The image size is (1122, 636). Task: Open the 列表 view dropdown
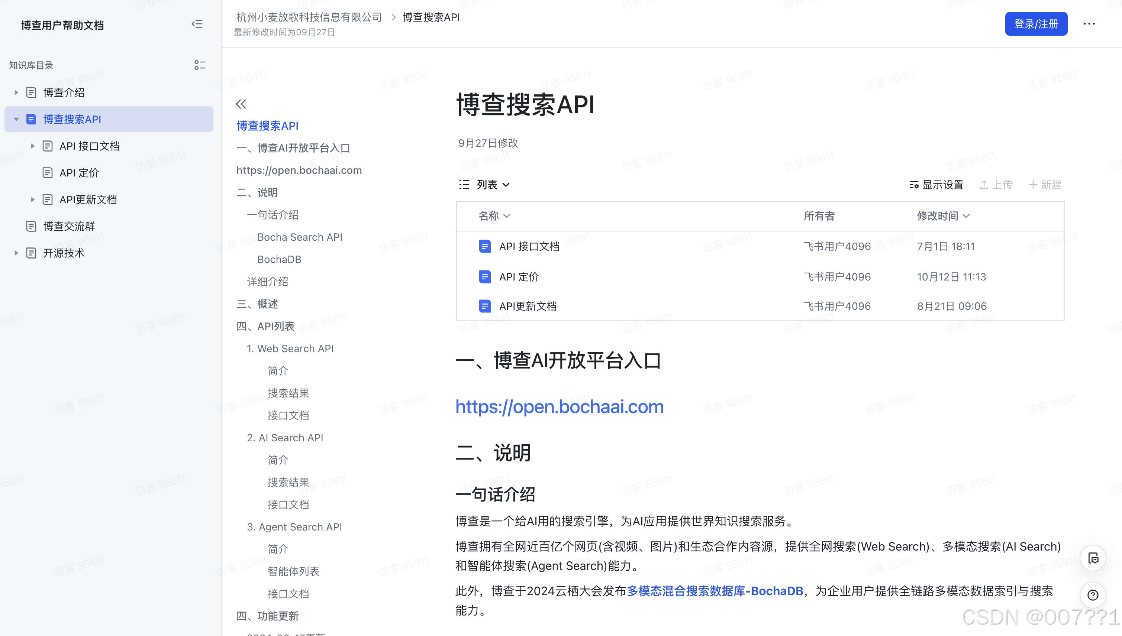click(493, 185)
